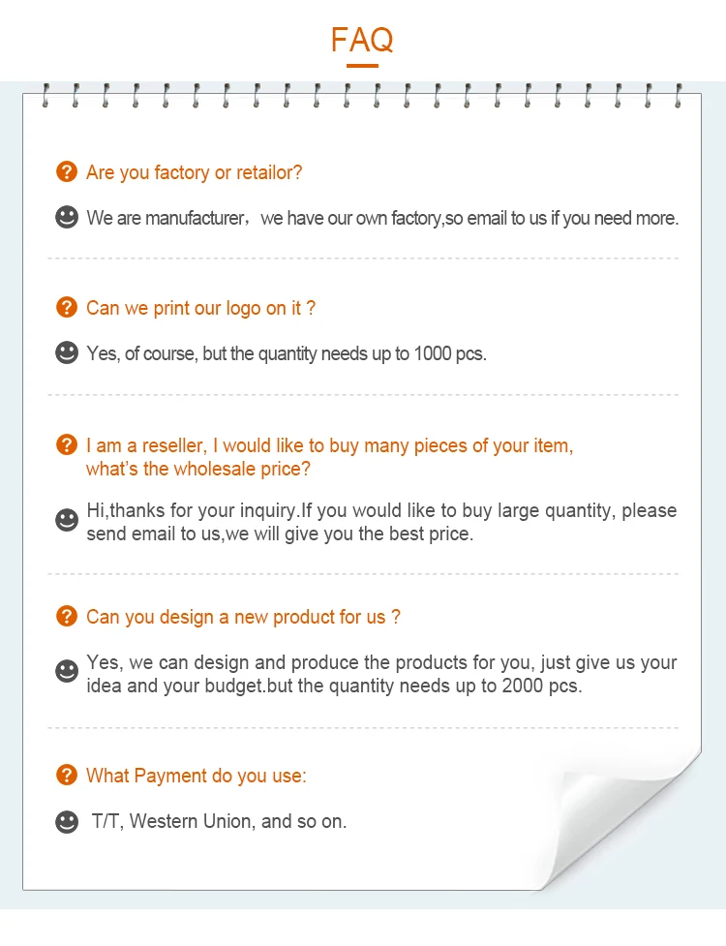Viewport: 726px width, 946px height.
Task: Click the "T/T, Western Union, and so on." answer
Action: coord(219,822)
